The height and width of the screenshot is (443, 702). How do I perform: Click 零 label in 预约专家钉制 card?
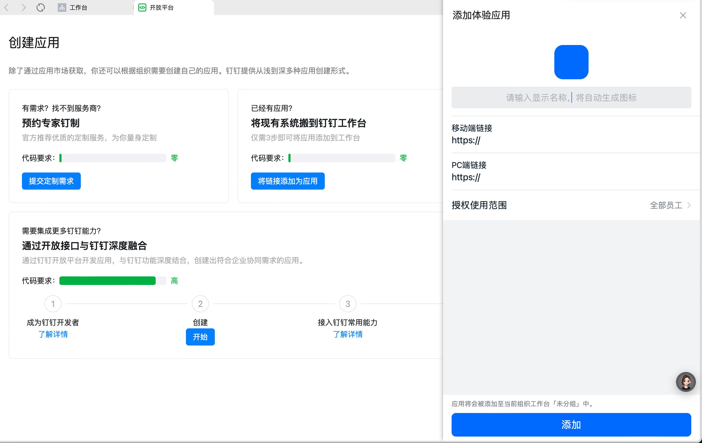pyautogui.click(x=174, y=158)
